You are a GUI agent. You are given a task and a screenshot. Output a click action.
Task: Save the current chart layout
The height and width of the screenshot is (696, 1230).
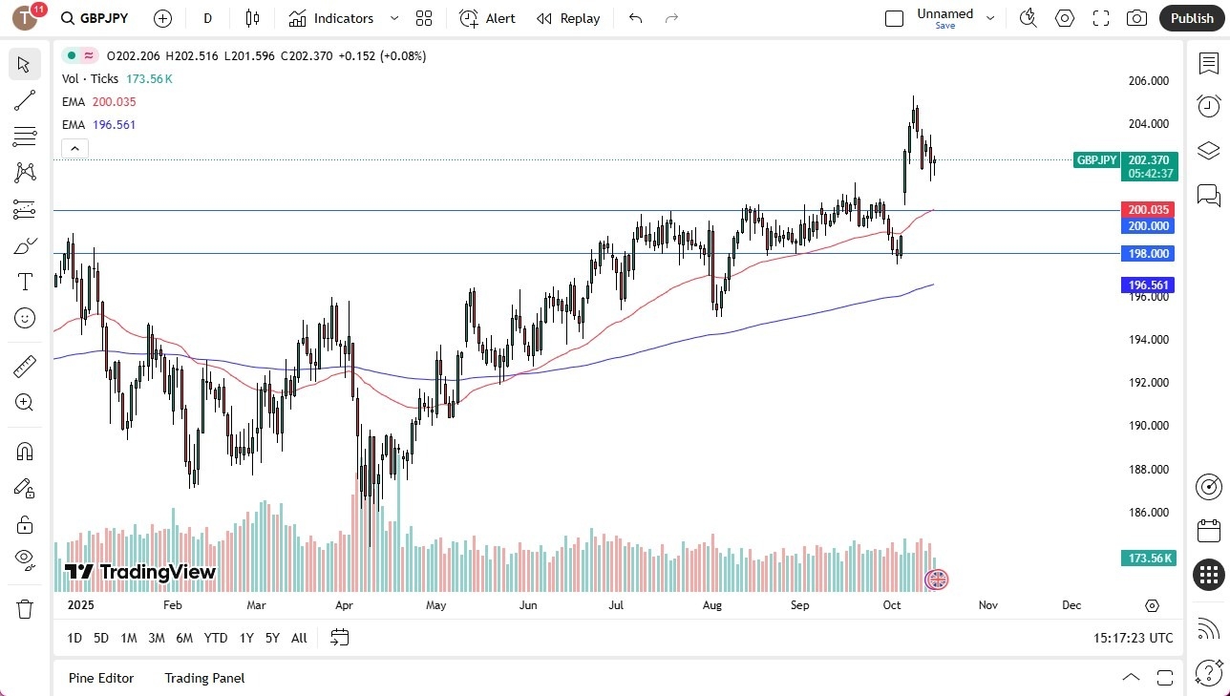point(944,26)
